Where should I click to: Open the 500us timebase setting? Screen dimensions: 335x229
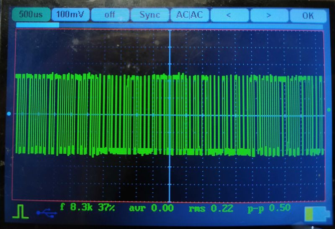(x=31, y=14)
